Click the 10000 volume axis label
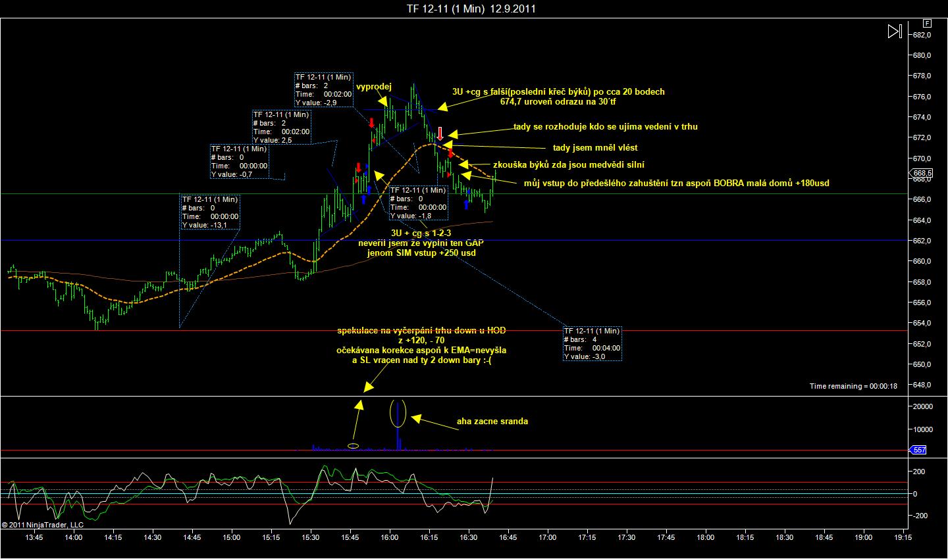Image resolution: width=948 pixels, height=559 pixels. click(922, 429)
